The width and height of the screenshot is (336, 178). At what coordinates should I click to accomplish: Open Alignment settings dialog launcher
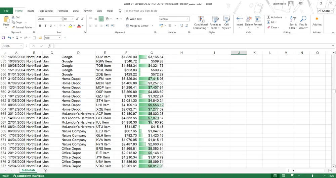155,33
